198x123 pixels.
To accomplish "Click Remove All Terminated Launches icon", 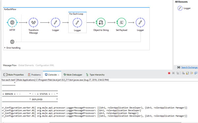I will pyautogui.click(x=178, y=73).
